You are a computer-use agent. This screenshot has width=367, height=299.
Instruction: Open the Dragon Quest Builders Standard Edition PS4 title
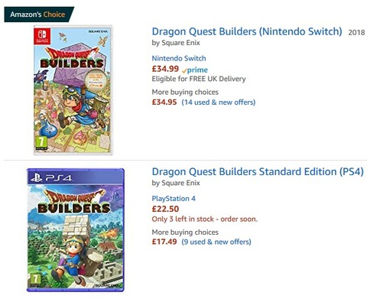coord(258,172)
